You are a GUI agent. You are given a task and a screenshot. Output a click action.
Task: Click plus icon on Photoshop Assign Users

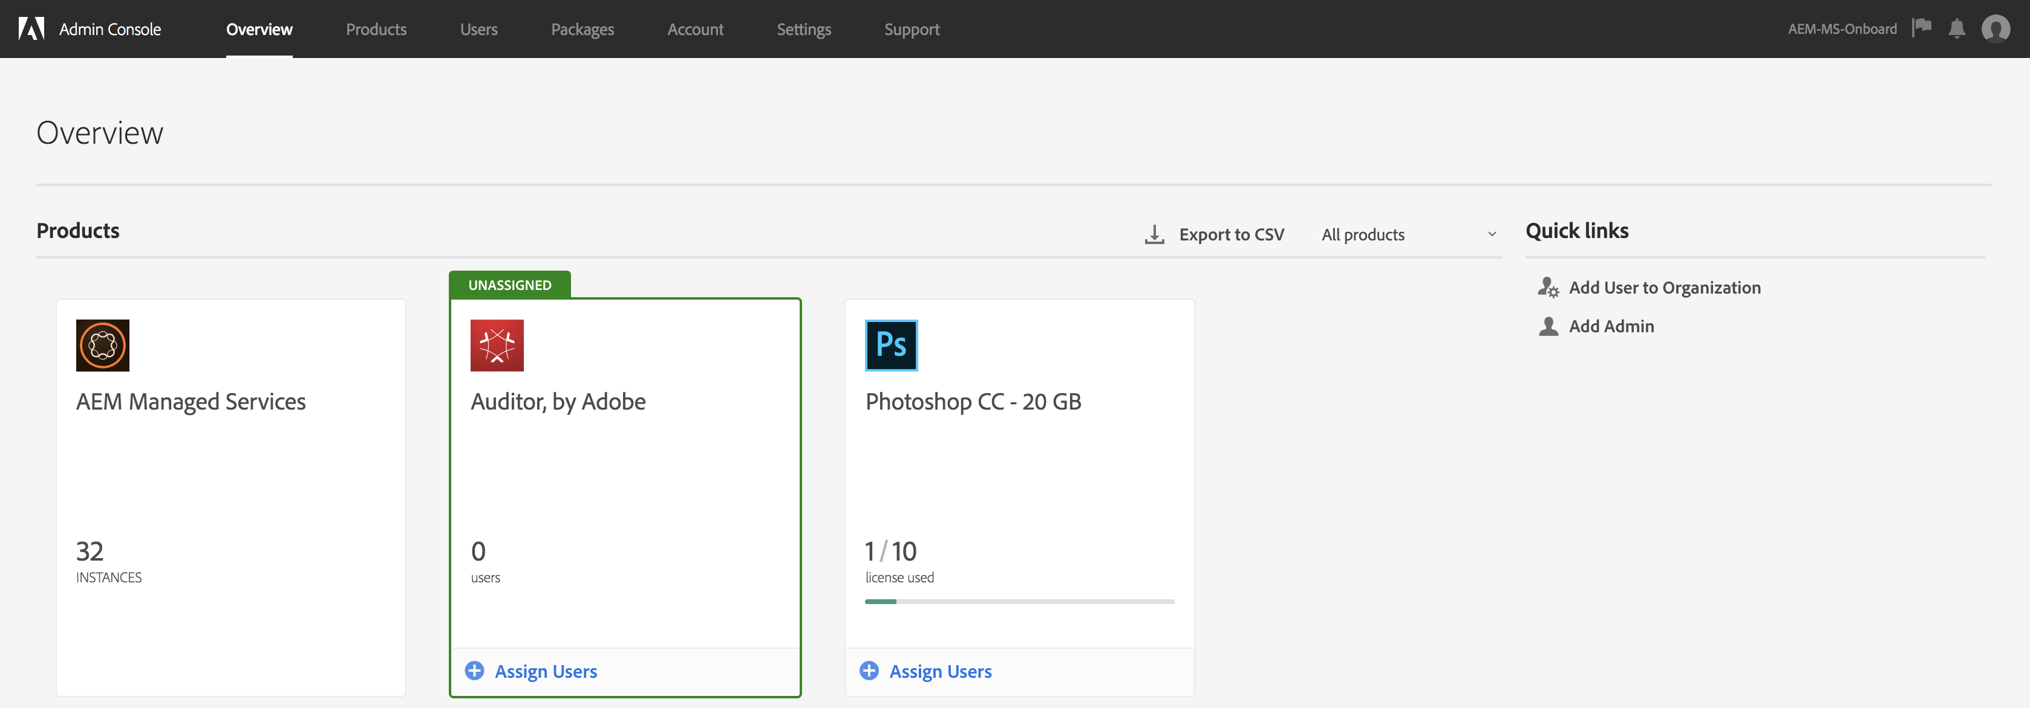(869, 671)
